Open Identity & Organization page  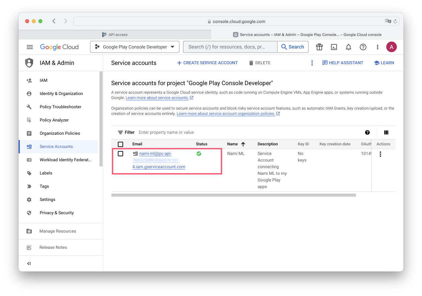click(58, 94)
